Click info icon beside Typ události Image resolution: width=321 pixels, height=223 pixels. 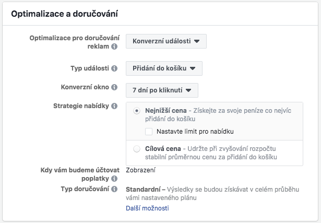pos(114,68)
